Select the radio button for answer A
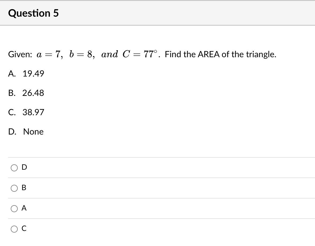This screenshot has height=246, width=315. click(x=14, y=208)
